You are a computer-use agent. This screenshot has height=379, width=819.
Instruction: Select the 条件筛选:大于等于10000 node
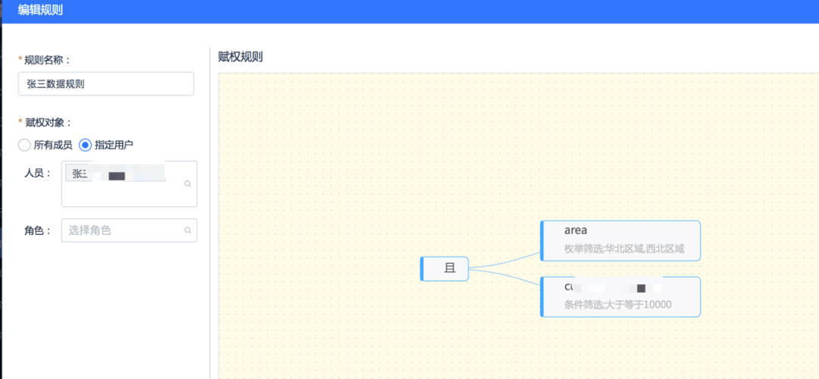point(620,296)
